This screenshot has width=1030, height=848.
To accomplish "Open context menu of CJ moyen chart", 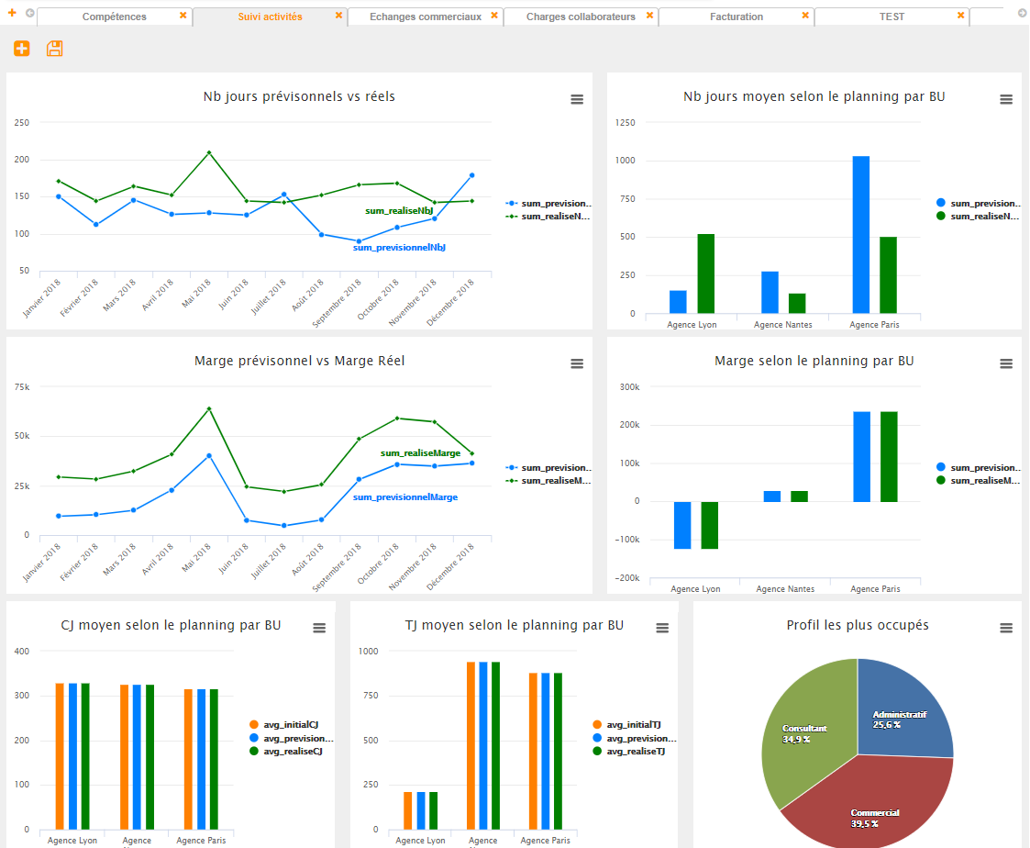I will [x=319, y=629].
